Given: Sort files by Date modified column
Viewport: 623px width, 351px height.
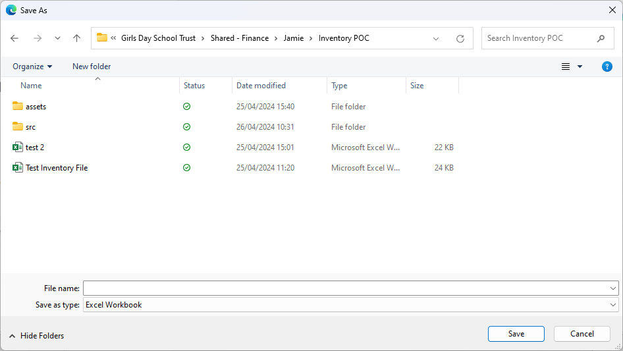Looking at the screenshot, I should [261, 86].
